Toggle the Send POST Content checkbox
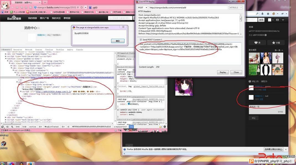The width and height of the screenshot is (296, 165). (141, 40)
